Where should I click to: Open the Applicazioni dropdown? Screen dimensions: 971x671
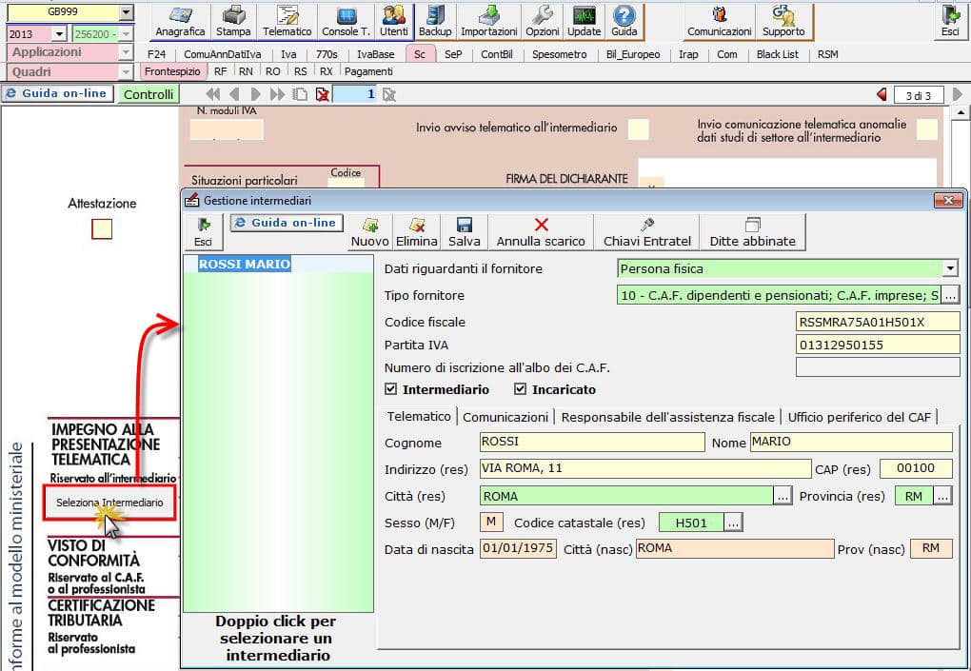tap(126, 52)
